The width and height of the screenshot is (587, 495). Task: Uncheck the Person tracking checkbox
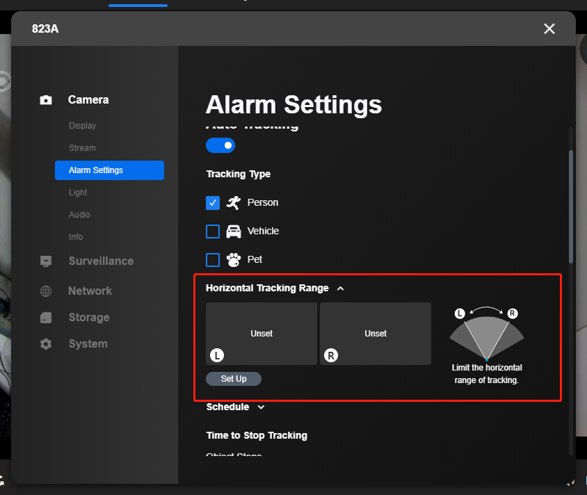point(213,203)
